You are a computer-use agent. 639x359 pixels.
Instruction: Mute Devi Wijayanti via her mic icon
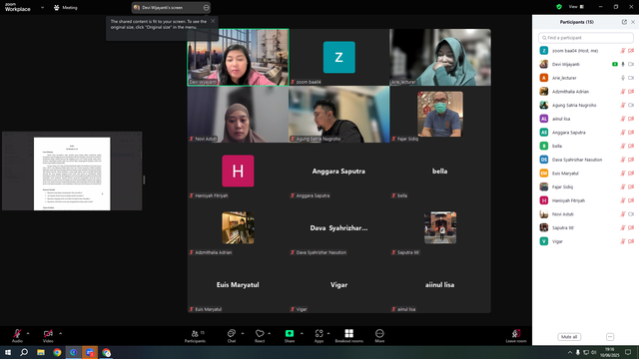click(x=623, y=64)
